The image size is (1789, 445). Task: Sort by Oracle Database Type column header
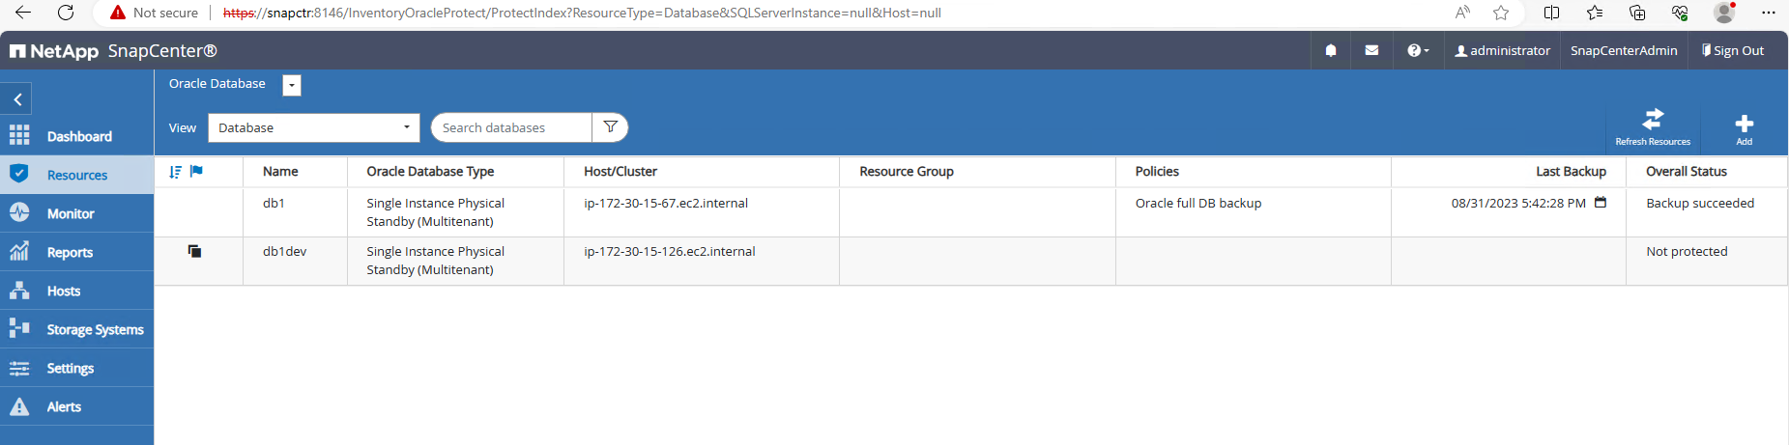430,171
